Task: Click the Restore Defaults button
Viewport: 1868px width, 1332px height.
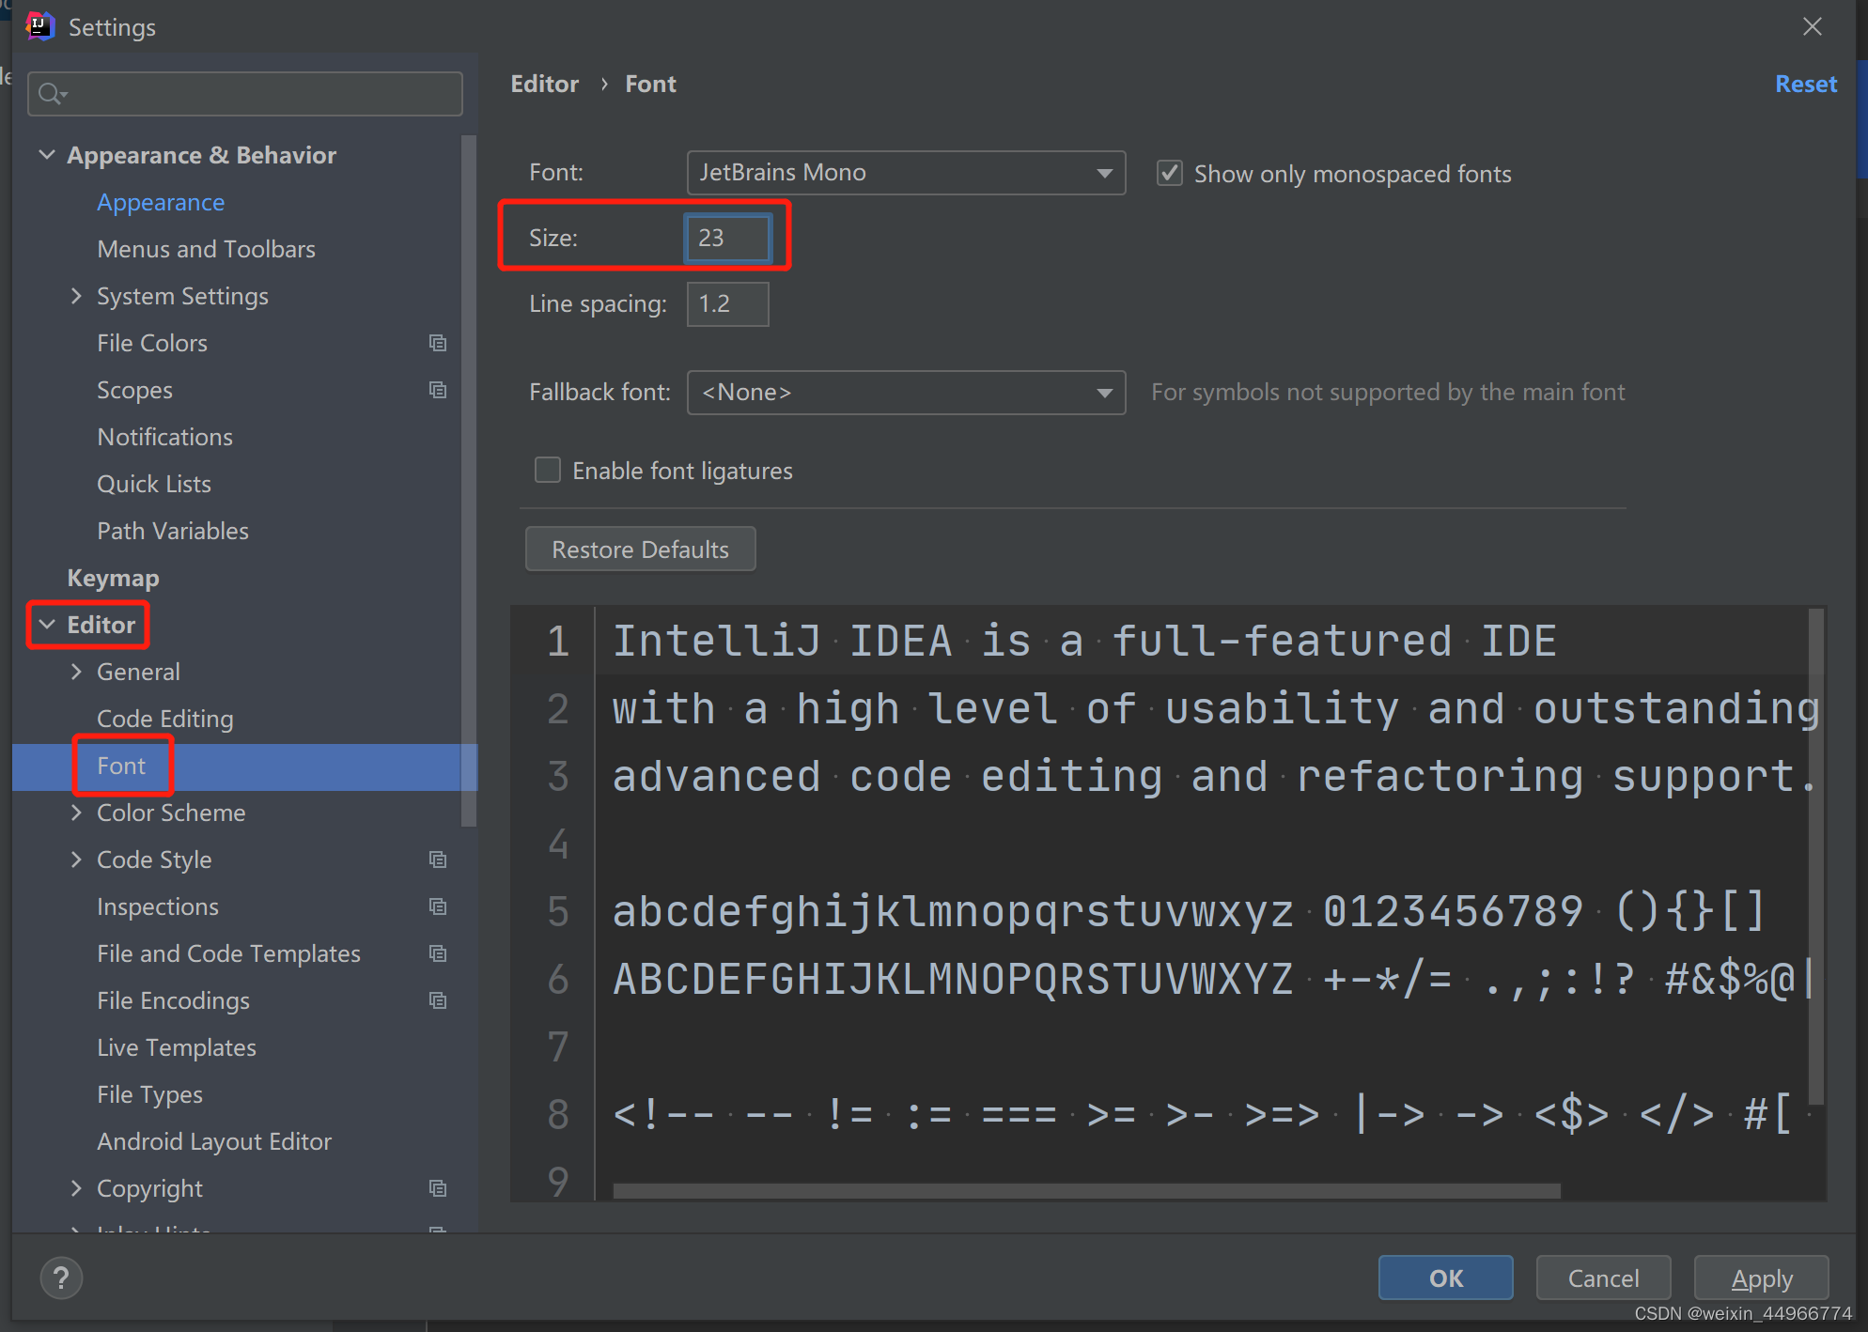Action: tap(640, 550)
